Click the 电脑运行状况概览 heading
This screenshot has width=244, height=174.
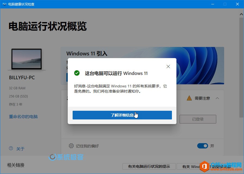tap(48, 26)
